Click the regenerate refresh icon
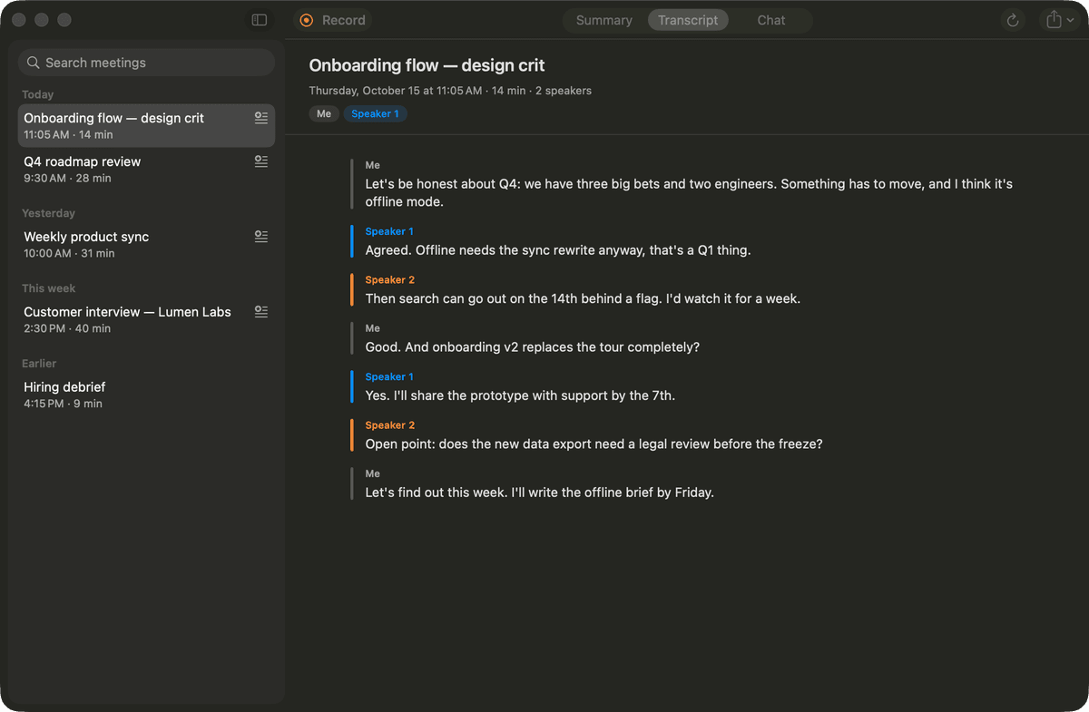The height and width of the screenshot is (712, 1089). coord(1013,20)
